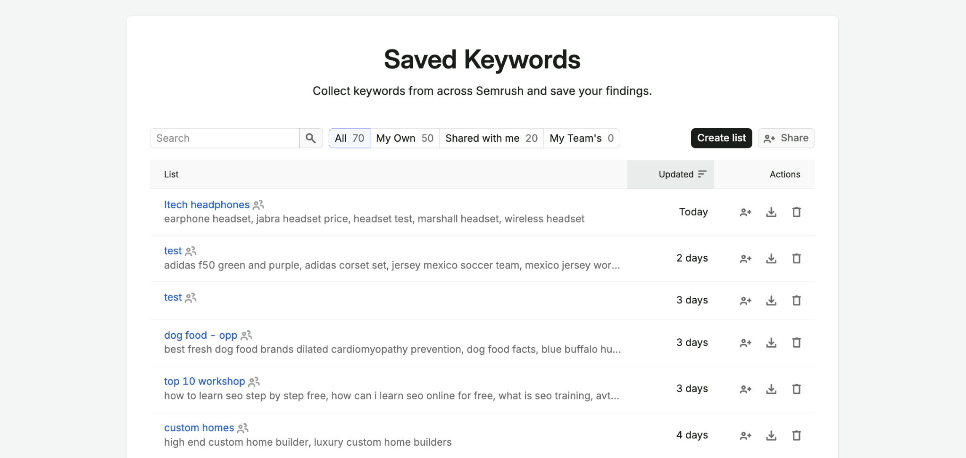Share the top 10 workshop list
The height and width of the screenshot is (458, 966).
746,389
